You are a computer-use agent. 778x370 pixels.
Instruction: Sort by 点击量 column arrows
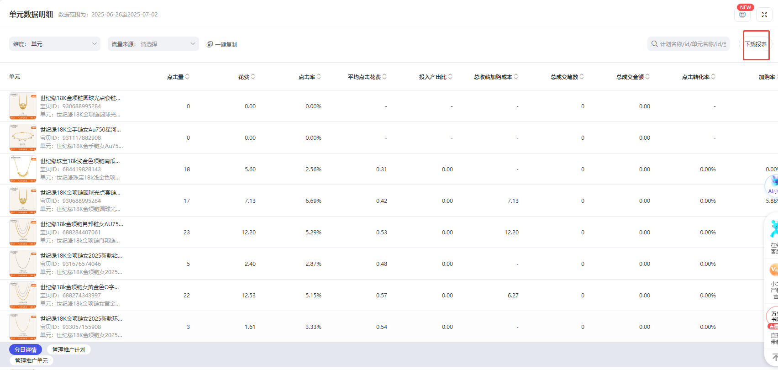tap(187, 77)
